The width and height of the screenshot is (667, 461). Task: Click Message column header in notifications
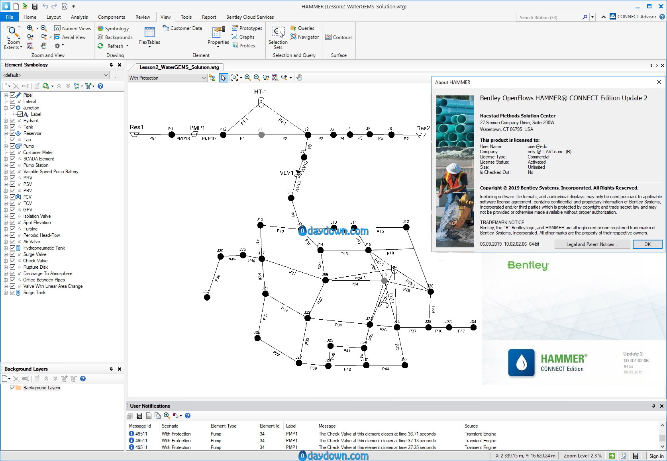click(x=327, y=426)
